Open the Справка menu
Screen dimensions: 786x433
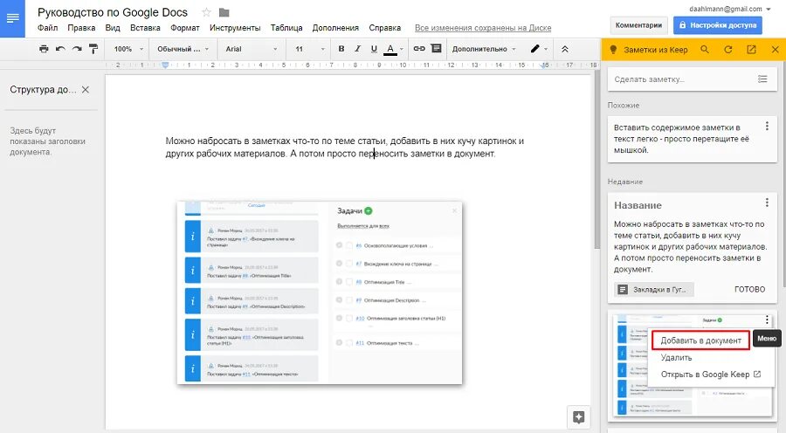(384, 28)
